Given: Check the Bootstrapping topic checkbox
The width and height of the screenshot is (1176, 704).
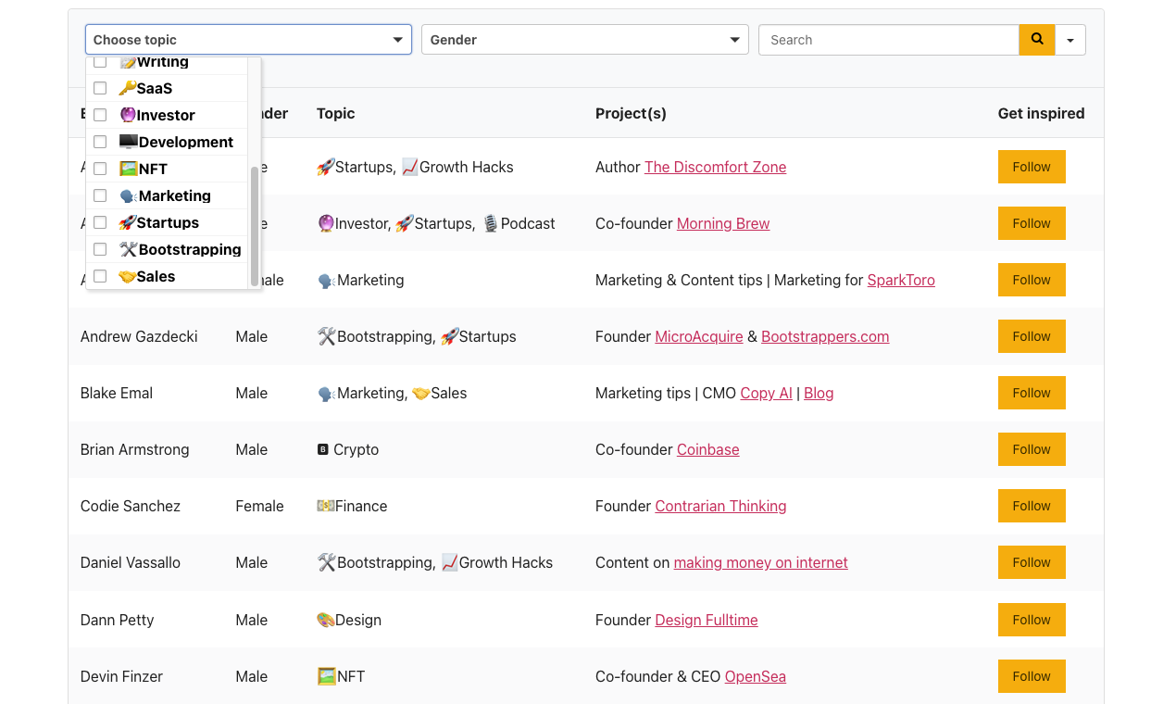Looking at the screenshot, I should pos(100,249).
